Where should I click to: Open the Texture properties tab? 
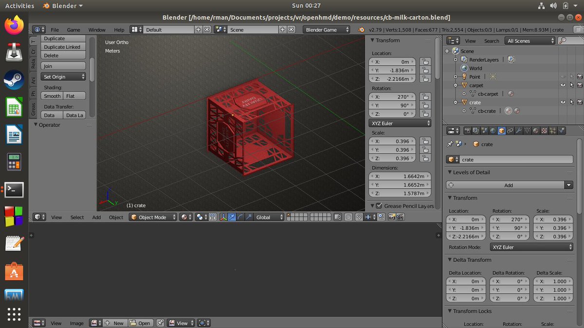pyautogui.click(x=544, y=130)
